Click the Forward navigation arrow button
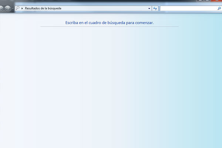Image resolution: width=222 pixels, height=148 pixels. point(7,9)
